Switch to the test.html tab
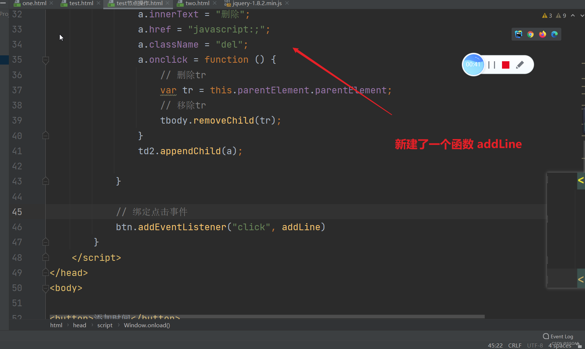Screen dimensions: 585x349 (81, 3)
